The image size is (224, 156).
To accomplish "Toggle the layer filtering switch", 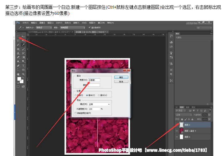I will click(x=210, y=110).
